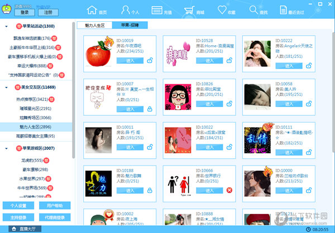Select 炫舞秀场区(3066) in sidebar
This screenshot has height=233, width=335.
[36, 118]
